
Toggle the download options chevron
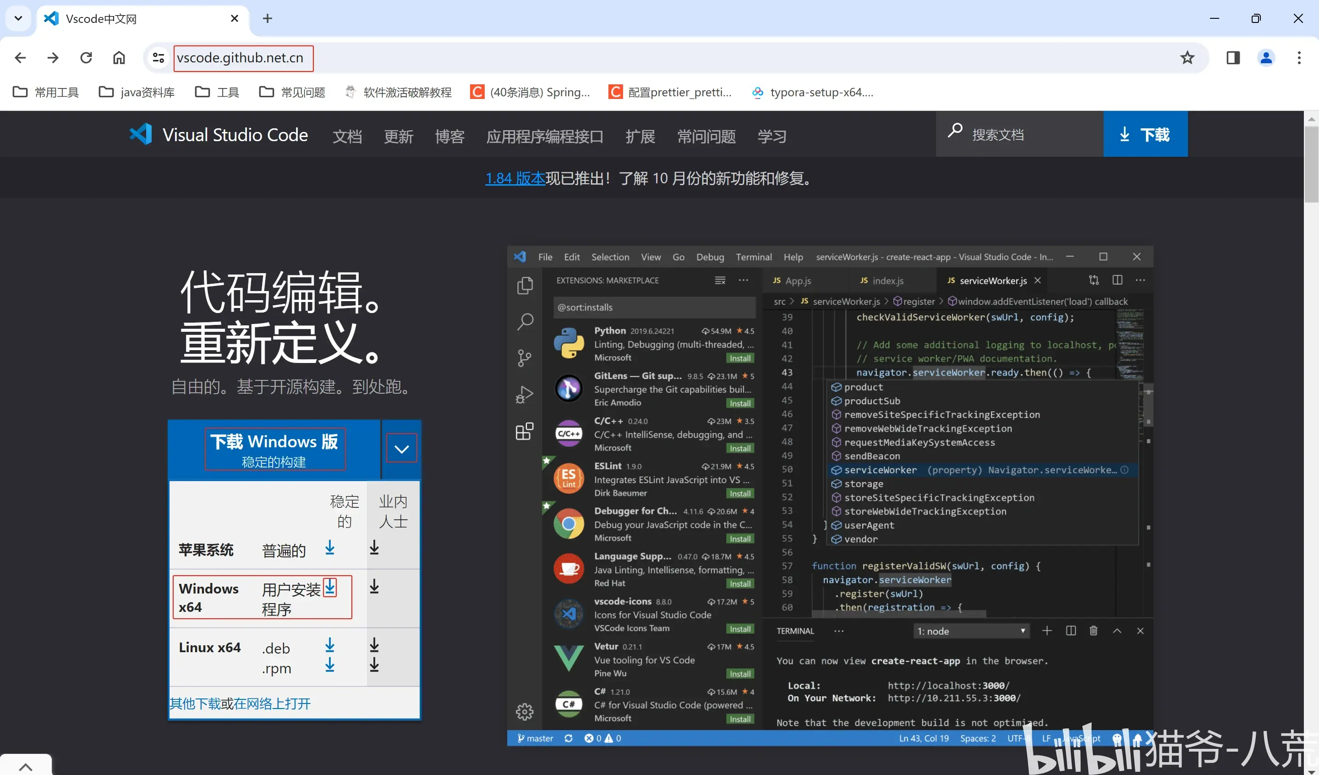[x=401, y=449]
